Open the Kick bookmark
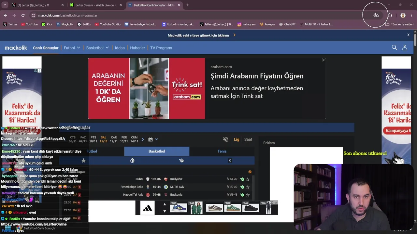 [x=47, y=24]
